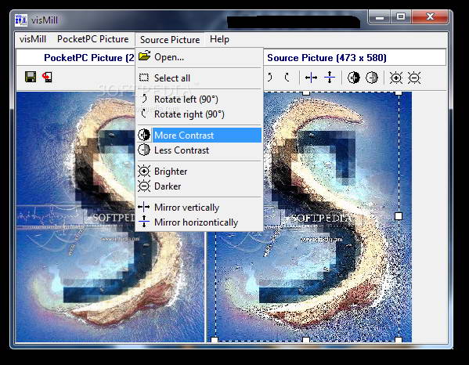Click the Source Picture preview image

tap(309, 217)
